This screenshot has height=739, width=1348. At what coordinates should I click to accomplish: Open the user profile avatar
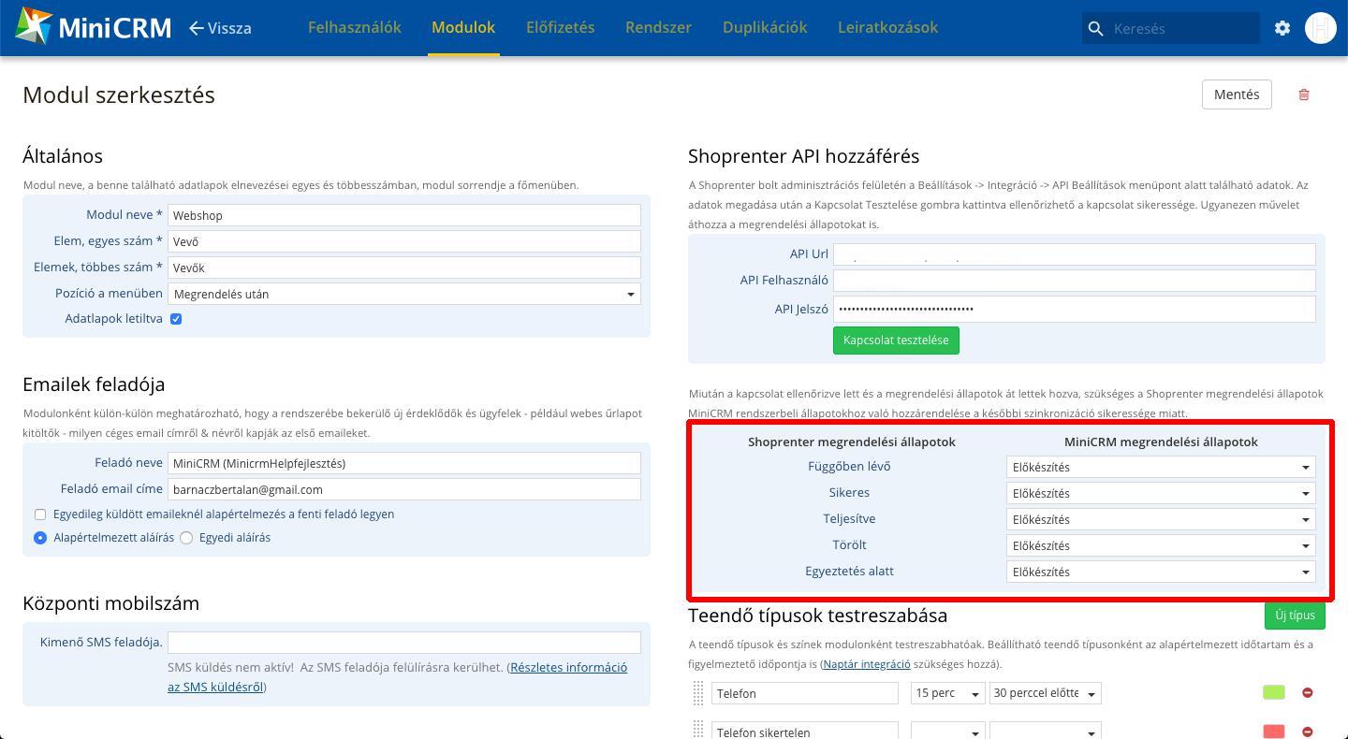tap(1321, 28)
